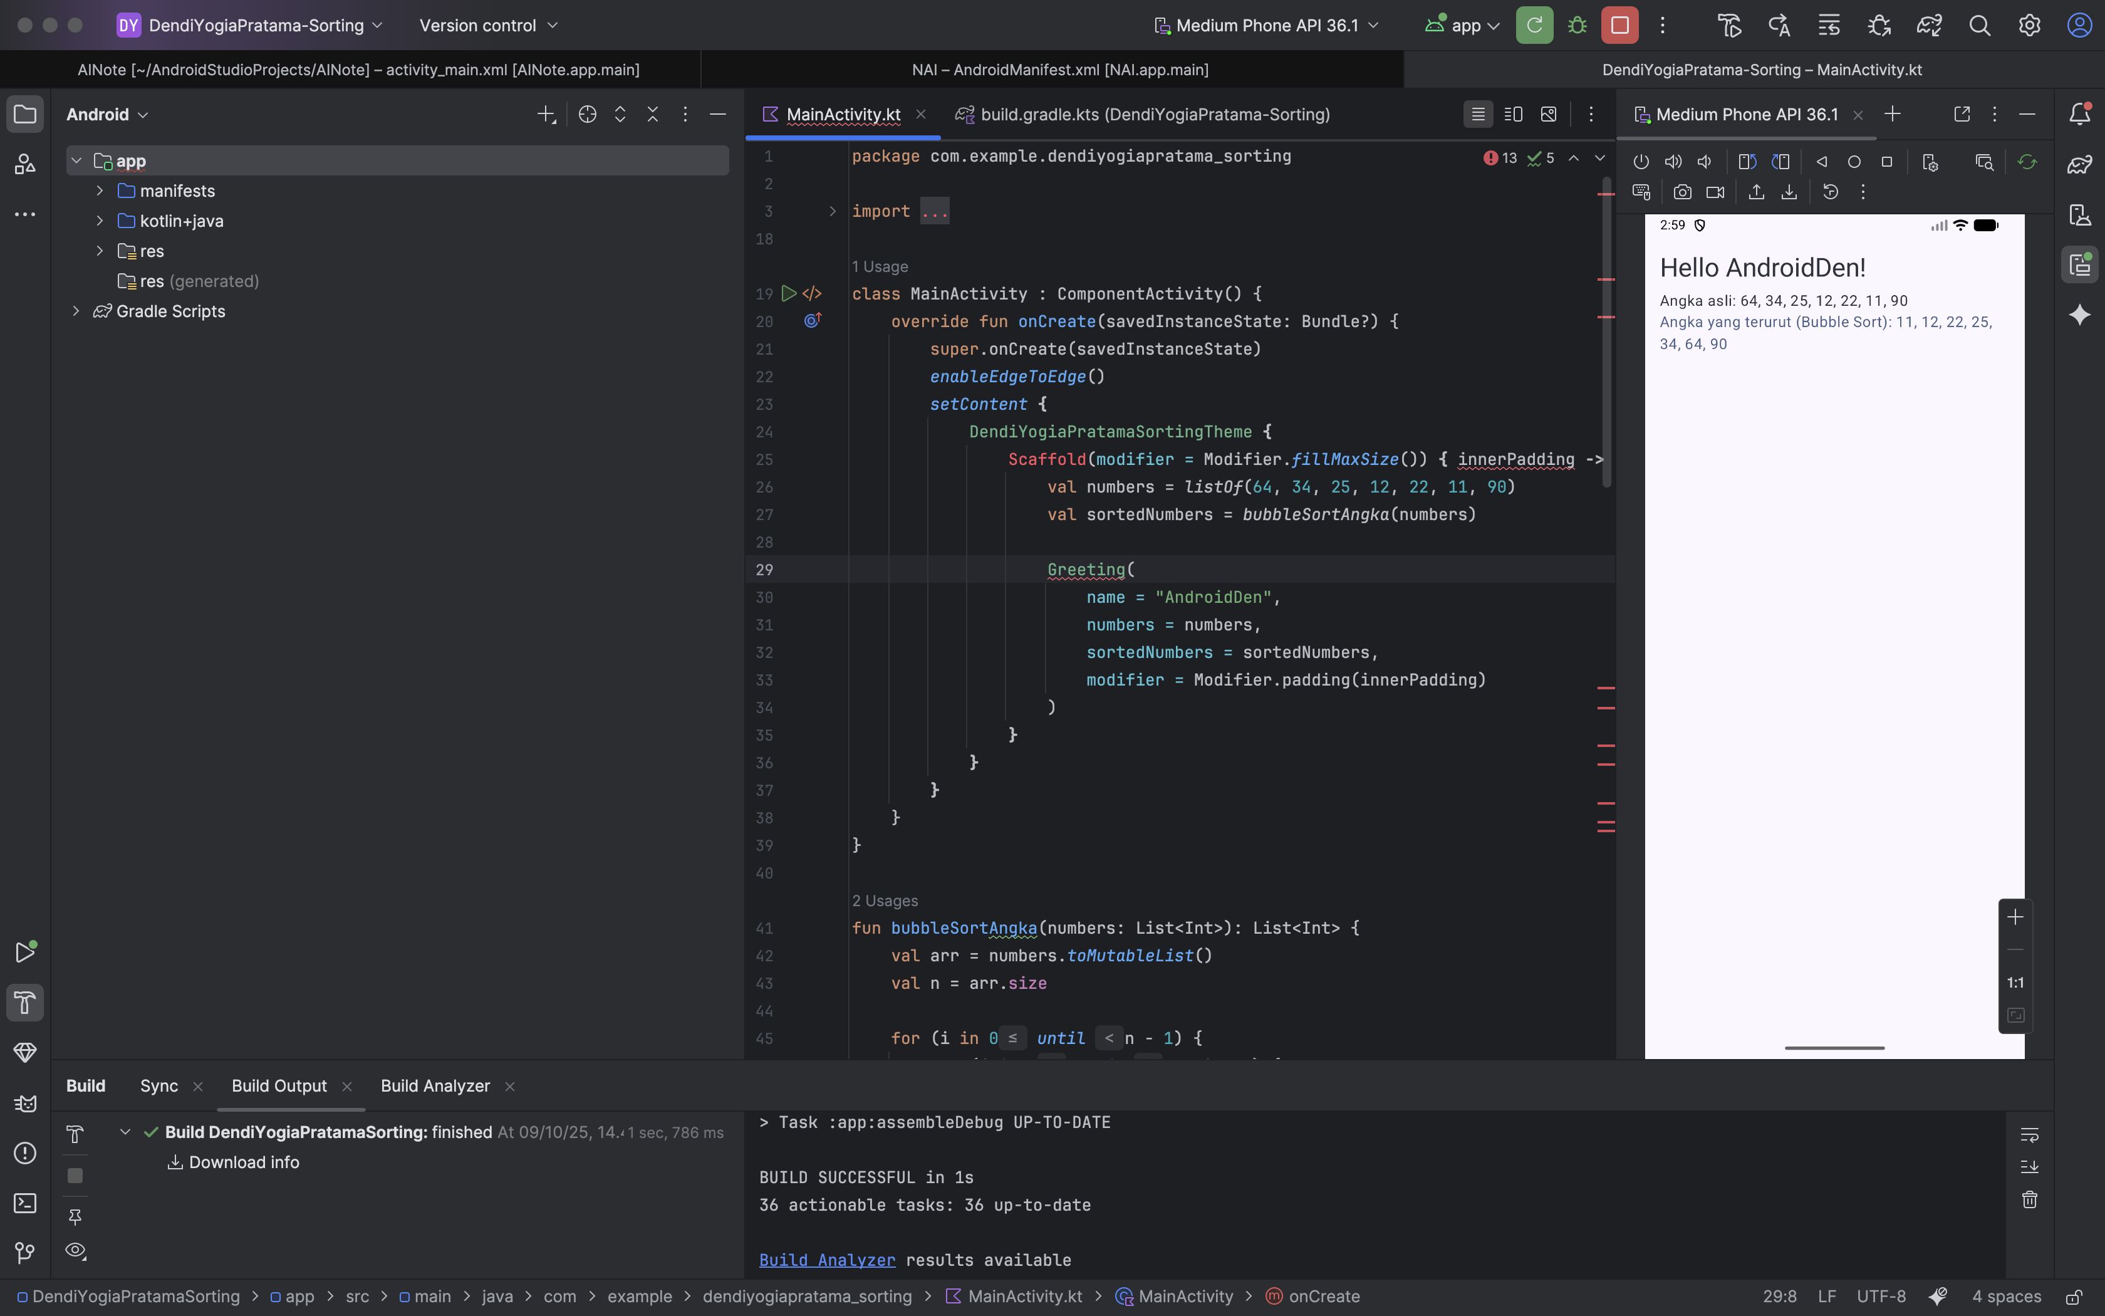Click Download info in build tree

coord(244,1162)
